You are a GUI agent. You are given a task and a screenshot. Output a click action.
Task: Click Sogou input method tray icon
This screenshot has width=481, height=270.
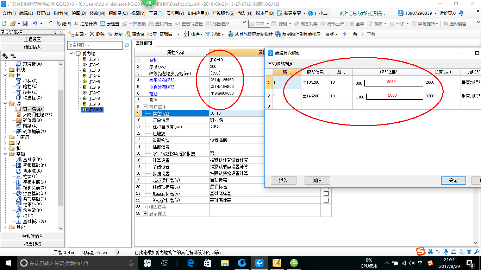pyautogui.click(x=430, y=263)
